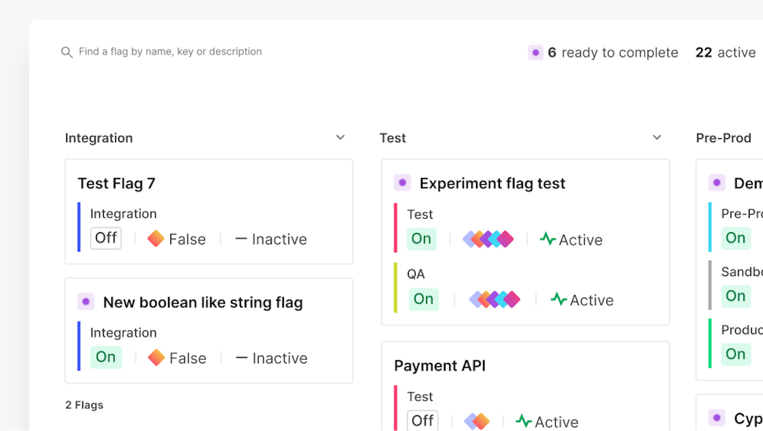Toggle On state for New boolean like string flag

[x=106, y=357]
